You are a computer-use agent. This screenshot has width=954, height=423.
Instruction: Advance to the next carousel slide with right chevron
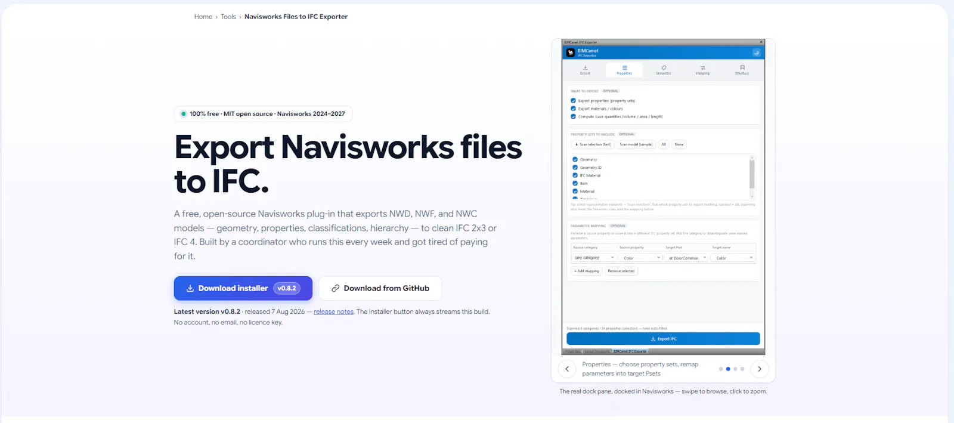(759, 369)
